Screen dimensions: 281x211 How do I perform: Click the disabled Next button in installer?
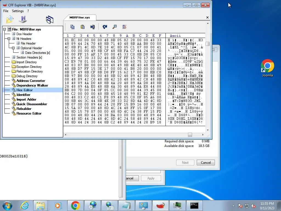tap(185, 163)
